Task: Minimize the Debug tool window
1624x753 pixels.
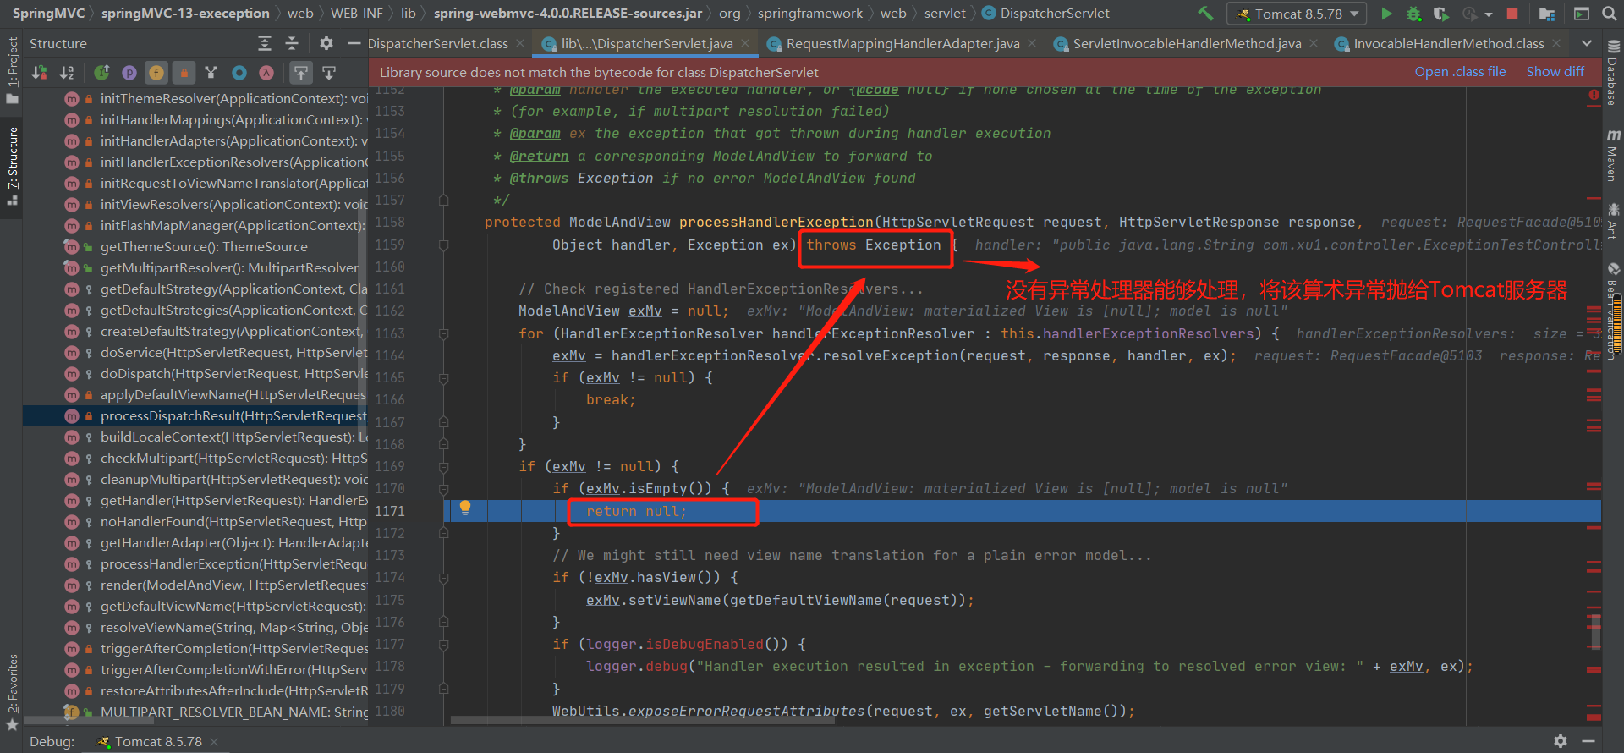Action: pyautogui.click(x=1588, y=741)
